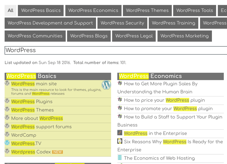Show the WordPress Legal category
Viewport: 227px width, 164px height.
pos(134,36)
